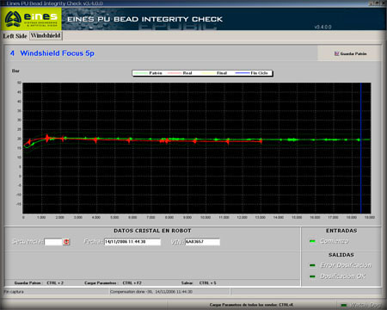
Task: Click the blue Fin Ciclo marker line
Action: click(x=360, y=148)
